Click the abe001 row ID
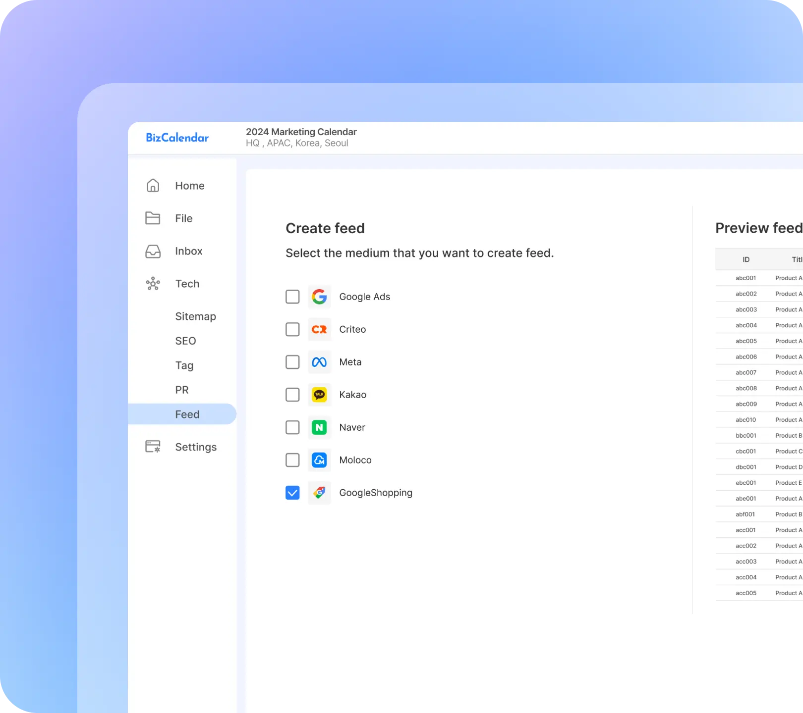The height and width of the screenshot is (713, 803). 746,499
